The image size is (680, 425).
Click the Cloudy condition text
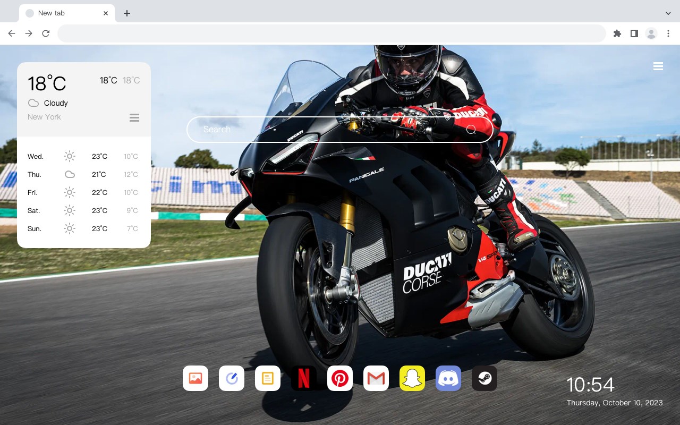(x=56, y=103)
